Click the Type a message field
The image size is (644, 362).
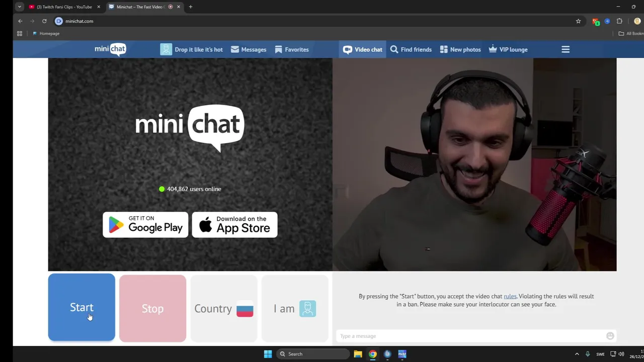tap(470, 336)
